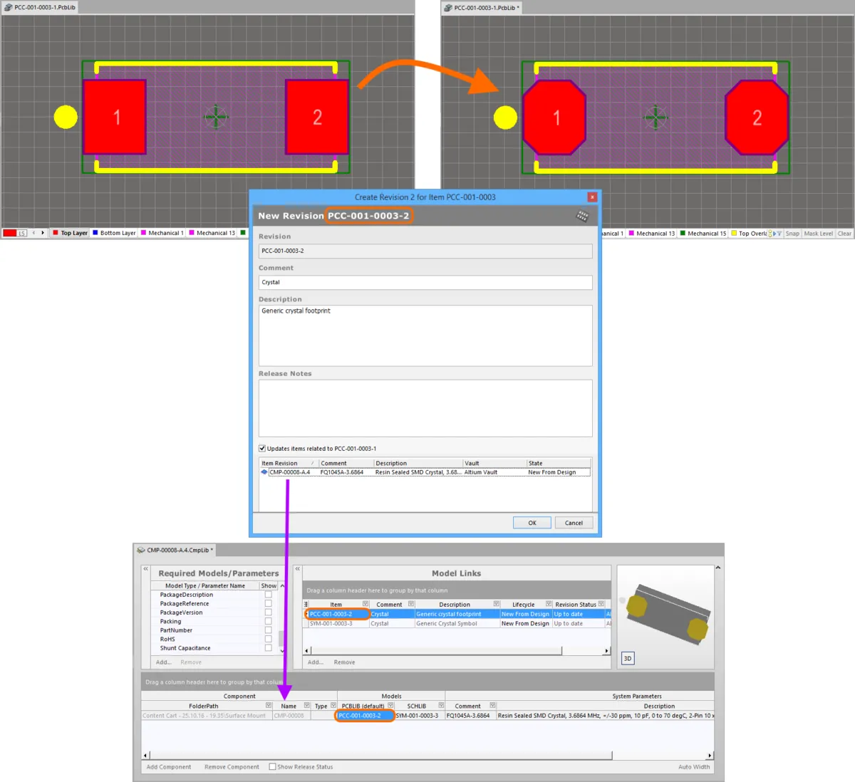Click Snap button in status bar
The height and width of the screenshot is (782, 855).
click(x=792, y=234)
